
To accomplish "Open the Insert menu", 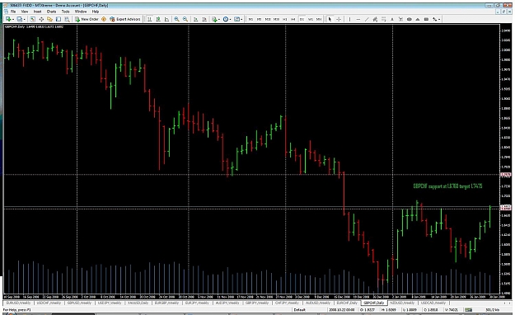I will [37, 12].
